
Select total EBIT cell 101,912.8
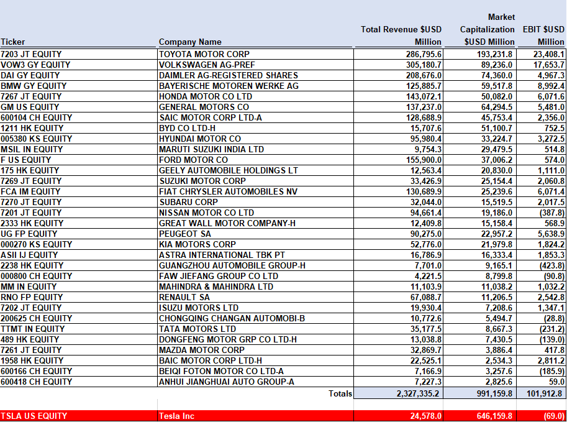[542, 393]
